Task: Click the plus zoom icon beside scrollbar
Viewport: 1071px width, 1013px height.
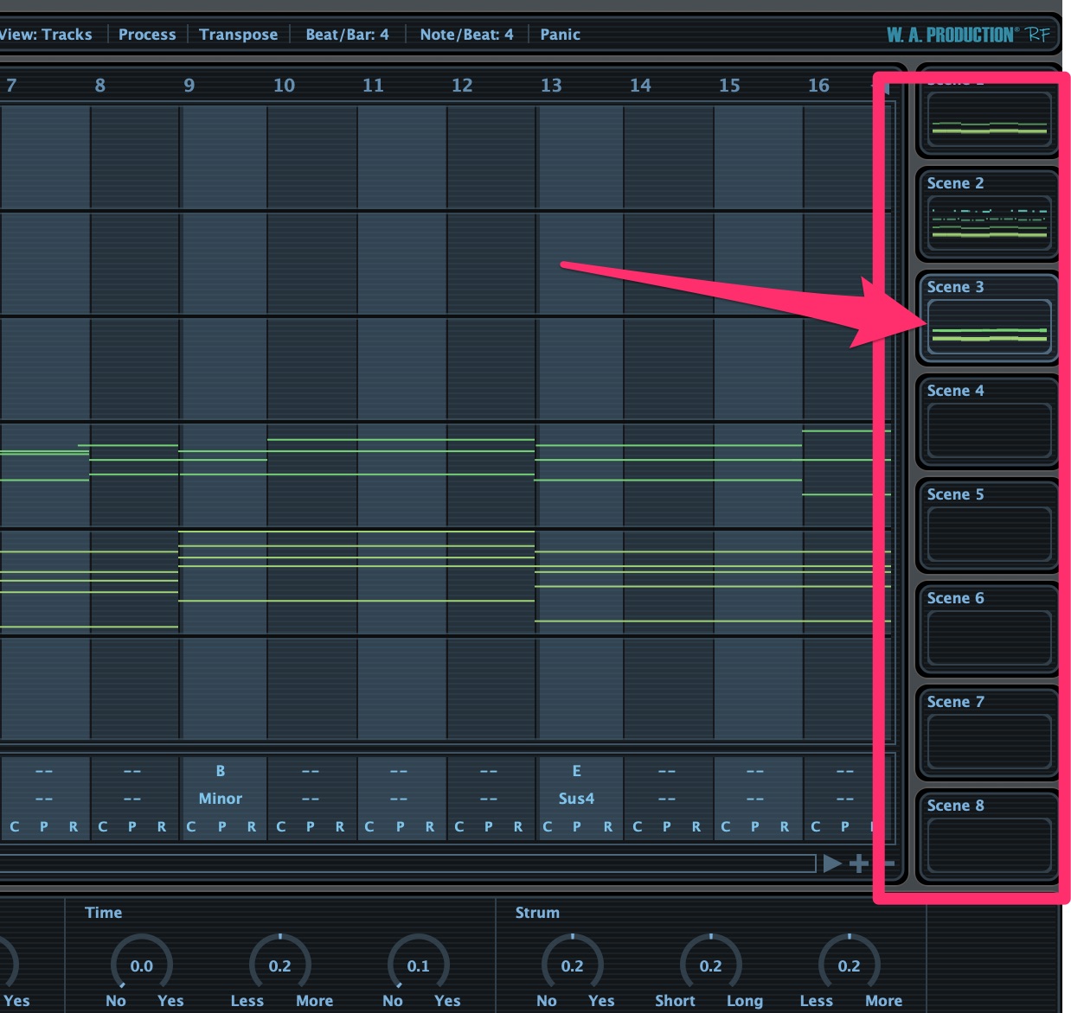Action: [858, 863]
